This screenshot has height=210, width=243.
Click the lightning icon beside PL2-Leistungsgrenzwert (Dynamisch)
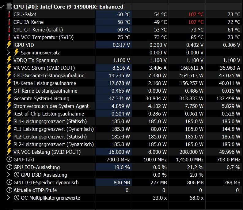(9, 144)
